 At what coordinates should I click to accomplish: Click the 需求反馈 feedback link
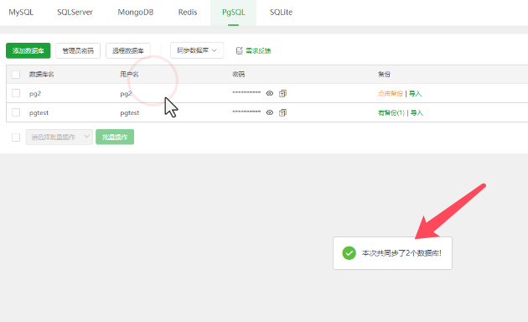(x=258, y=50)
